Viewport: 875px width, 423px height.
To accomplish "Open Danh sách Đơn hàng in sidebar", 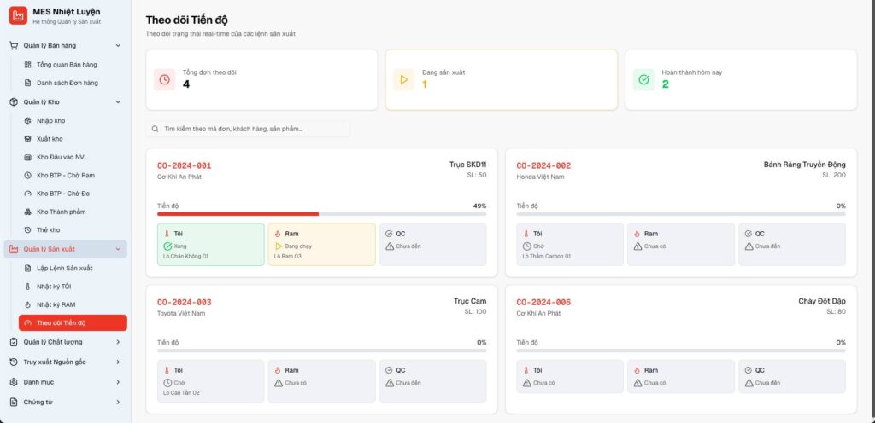I will coord(67,83).
